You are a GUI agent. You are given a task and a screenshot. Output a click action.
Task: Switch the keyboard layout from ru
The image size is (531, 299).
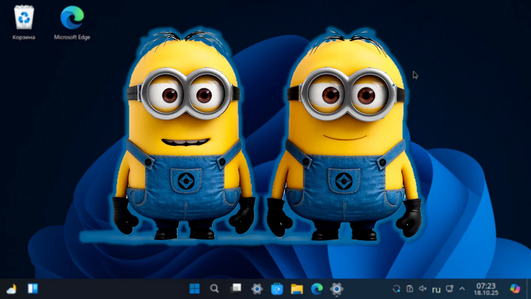(435, 289)
